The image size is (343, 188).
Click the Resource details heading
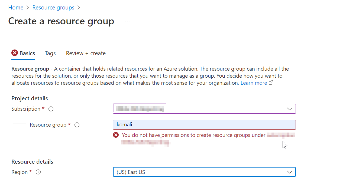click(x=32, y=162)
